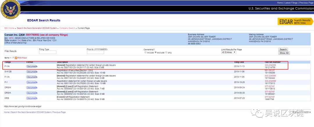The image size is (314, 127).
Task: Open the 40 Entries results dropdown
Action: tap(229, 52)
